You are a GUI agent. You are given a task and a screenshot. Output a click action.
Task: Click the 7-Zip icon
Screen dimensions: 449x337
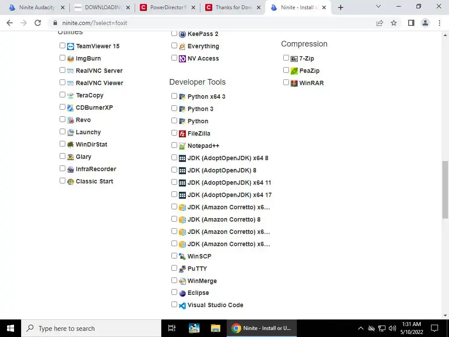pos(294,59)
